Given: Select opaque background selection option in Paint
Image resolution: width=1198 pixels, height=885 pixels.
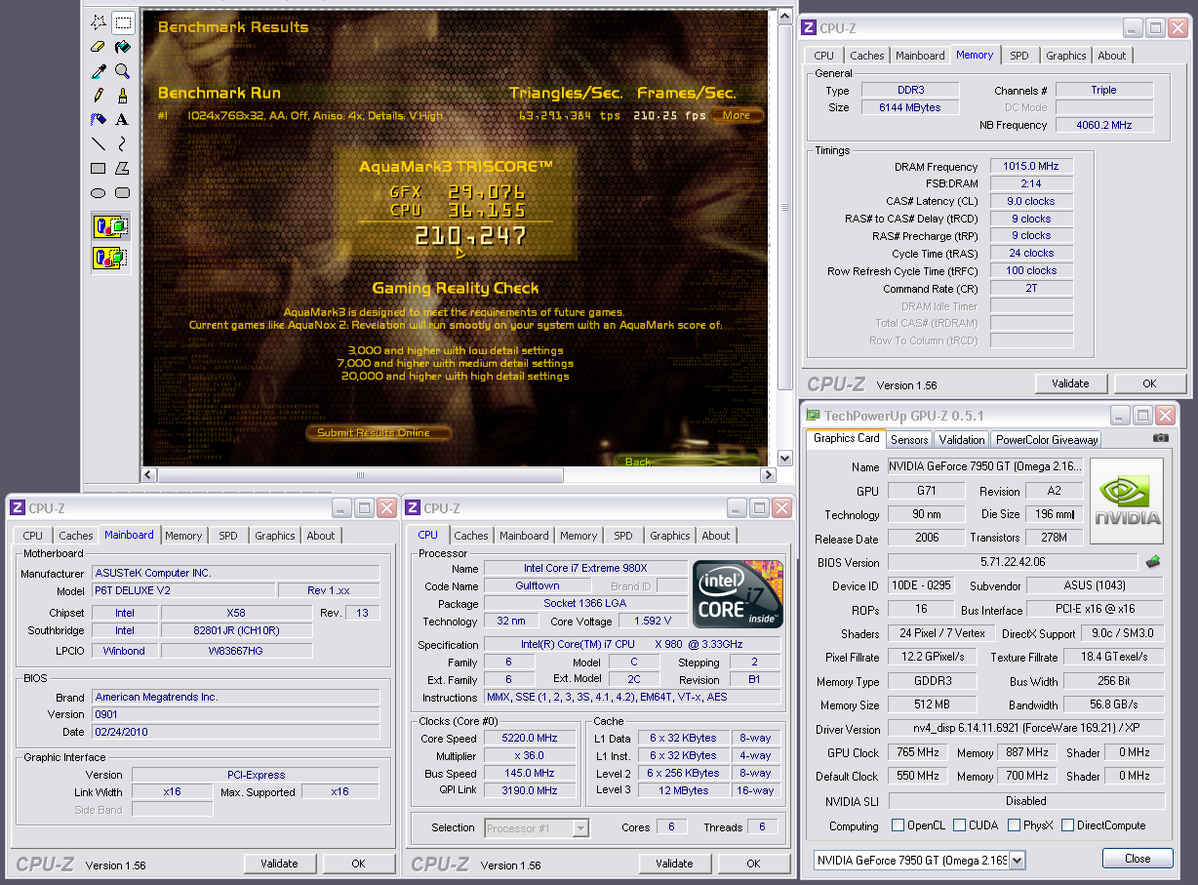Looking at the screenshot, I should pyautogui.click(x=110, y=227).
